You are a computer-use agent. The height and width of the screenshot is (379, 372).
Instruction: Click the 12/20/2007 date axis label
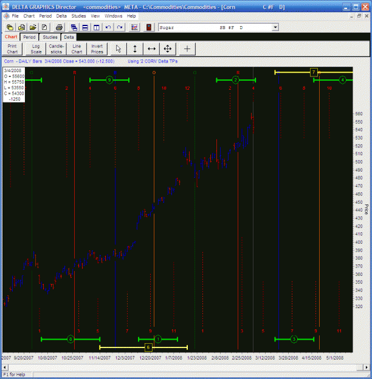point(150,358)
